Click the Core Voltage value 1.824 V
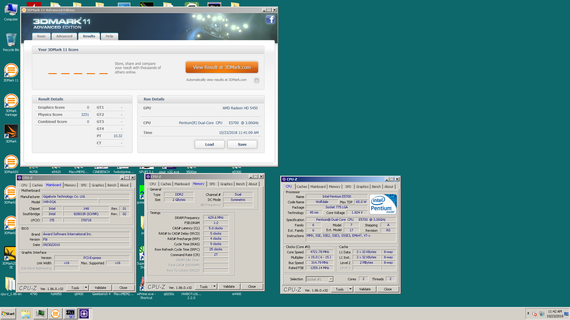Screen dimensions: 570x320 tap(357, 212)
